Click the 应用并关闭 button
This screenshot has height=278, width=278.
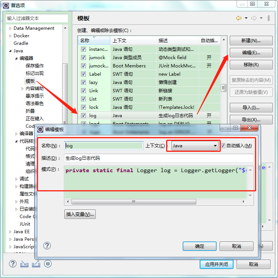coord(217,264)
